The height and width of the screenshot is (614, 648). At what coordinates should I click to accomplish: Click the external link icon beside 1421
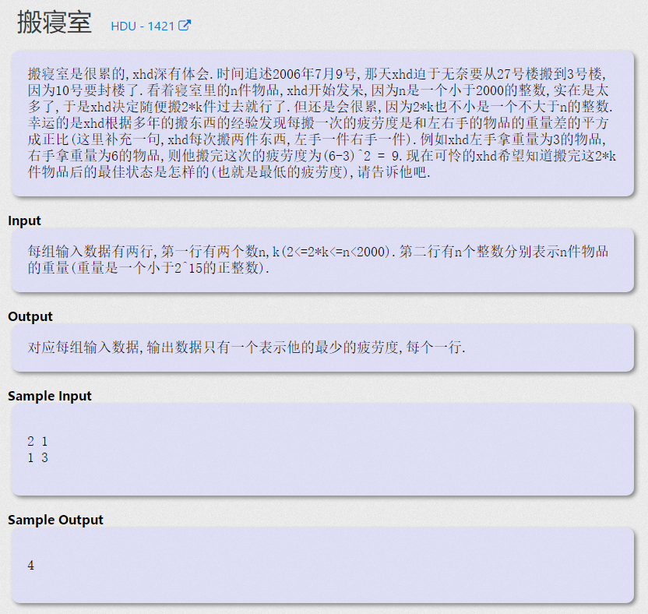pyautogui.click(x=185, y=25)
